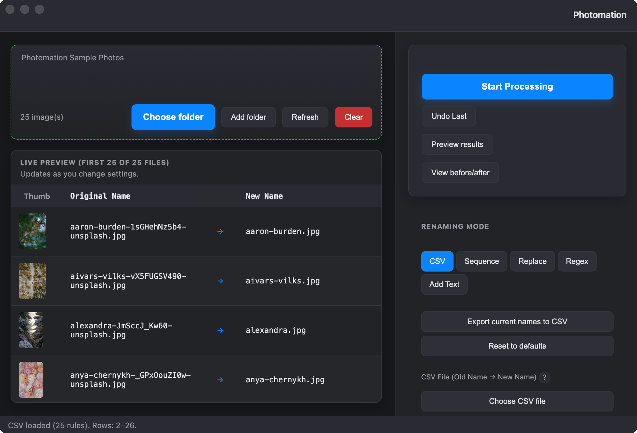Screen dimensions: 637x433
Task: Switch renaming mode to Sequence
Action: click(x=481, y=261)
